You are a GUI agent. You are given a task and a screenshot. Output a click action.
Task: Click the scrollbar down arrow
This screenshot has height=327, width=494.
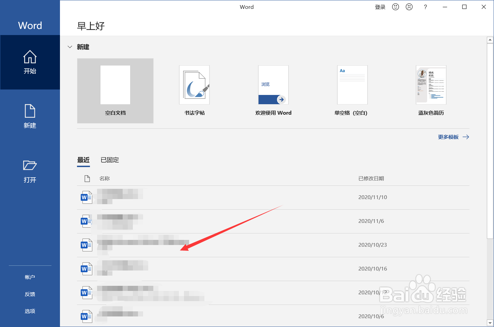coord(490,323)
